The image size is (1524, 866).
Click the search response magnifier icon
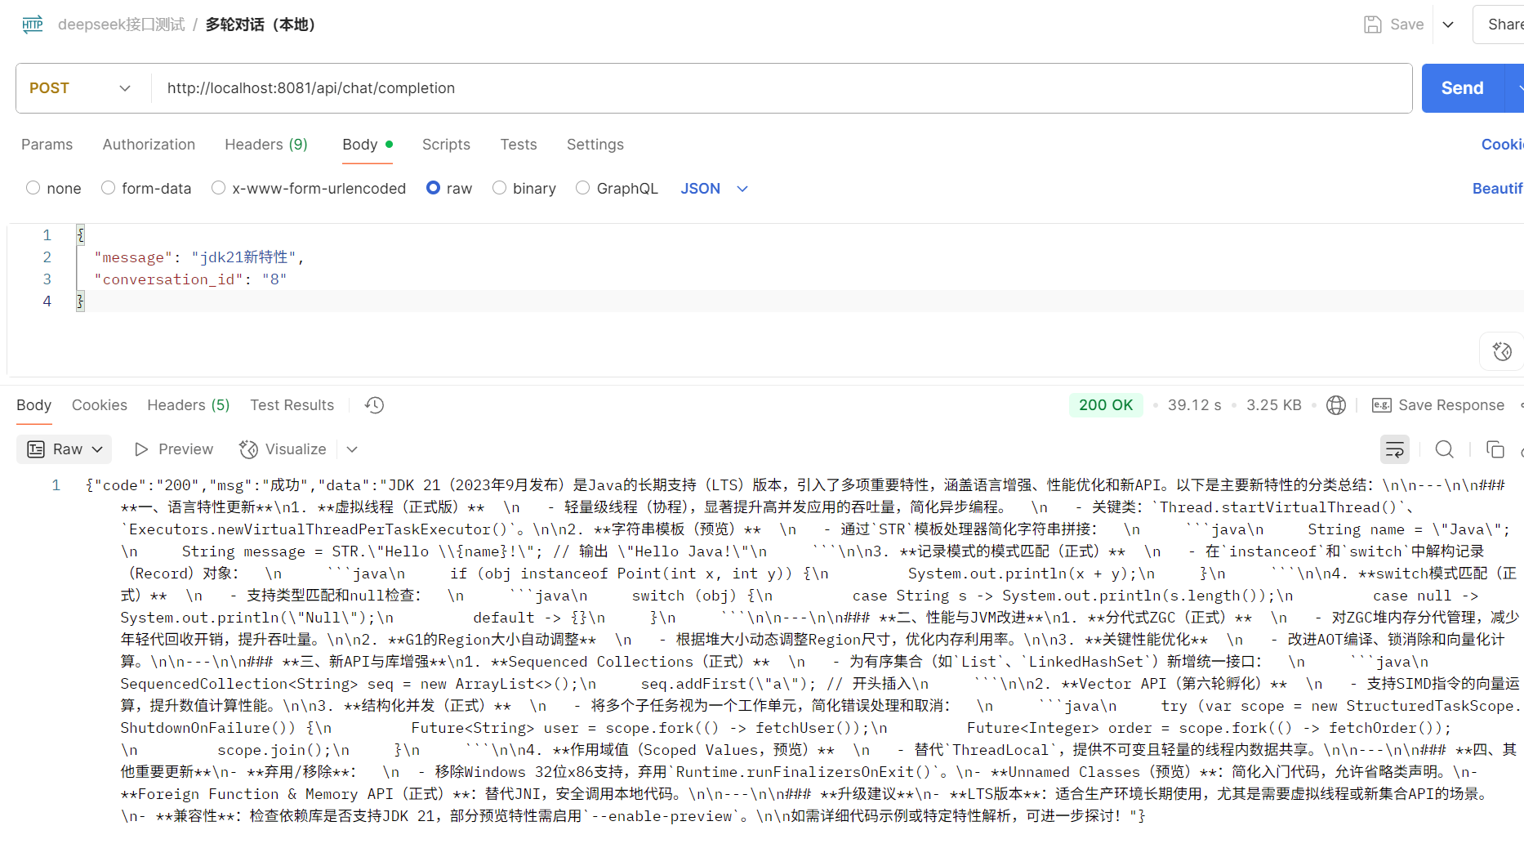coord(1445,449)
